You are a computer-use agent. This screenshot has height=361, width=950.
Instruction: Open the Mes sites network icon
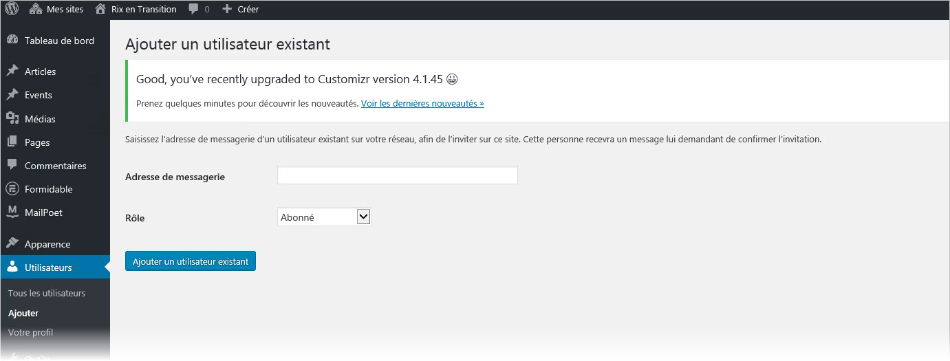tap(36, 9)
